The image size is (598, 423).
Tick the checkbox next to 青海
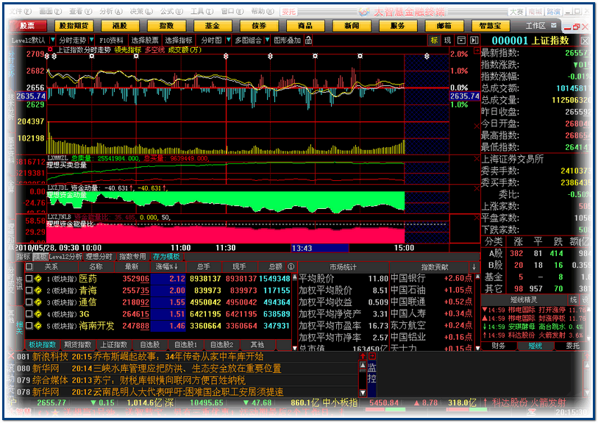pyautogui.click(x=29, y=291)
